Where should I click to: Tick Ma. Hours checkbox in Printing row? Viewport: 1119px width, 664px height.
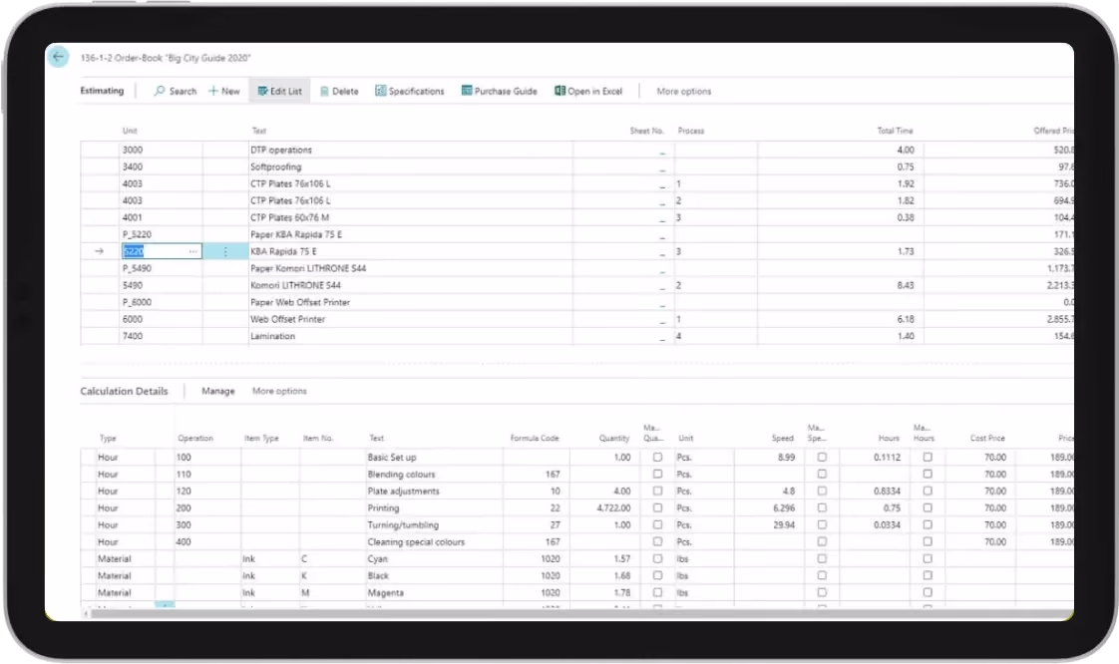click(x=928, y=508)
